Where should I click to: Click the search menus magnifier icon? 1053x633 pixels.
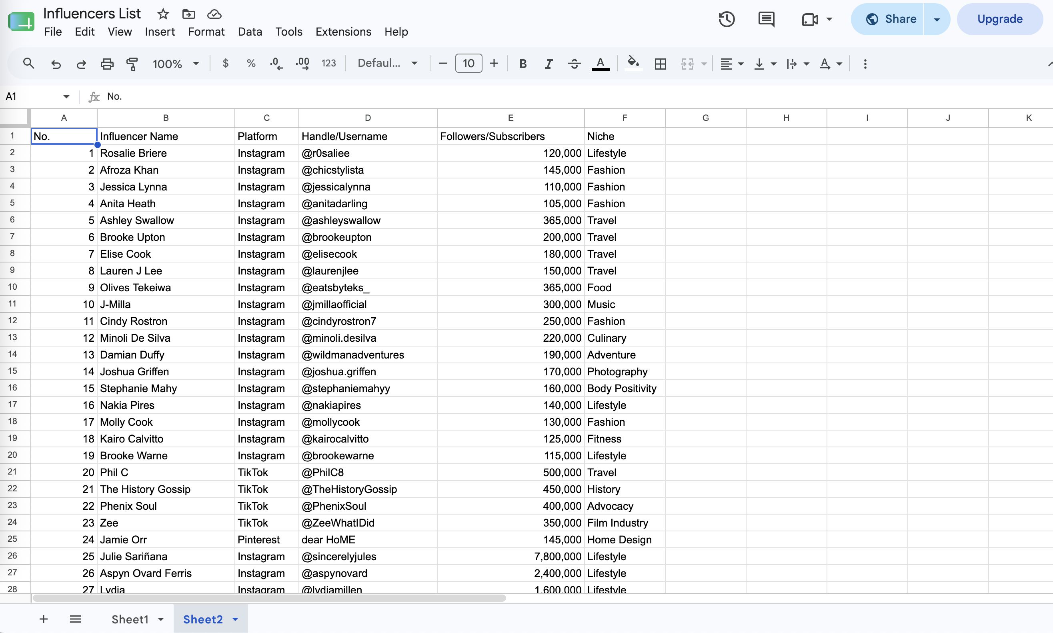coord(28,64)
